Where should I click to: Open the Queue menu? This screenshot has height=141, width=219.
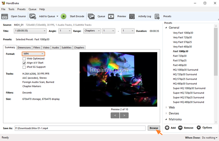[32, 9]
